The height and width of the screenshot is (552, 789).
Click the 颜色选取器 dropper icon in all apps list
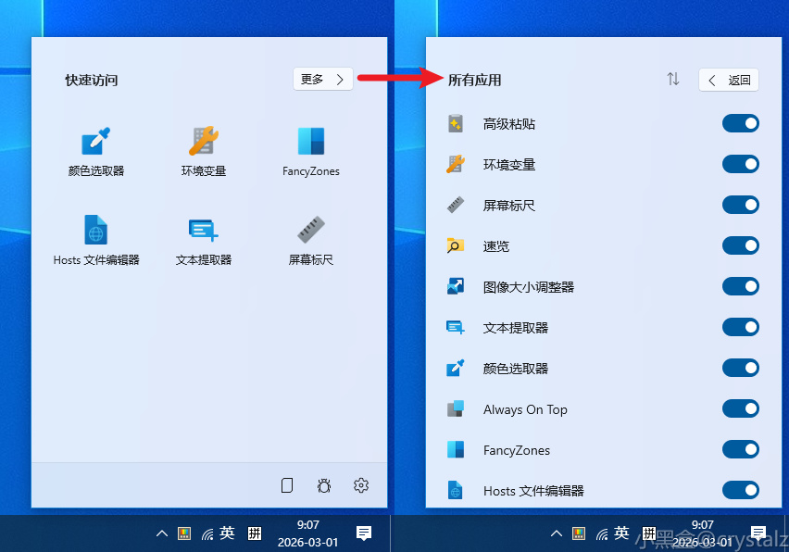coord(456,368)
